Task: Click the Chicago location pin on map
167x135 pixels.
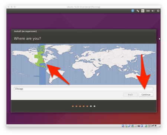Action: coord(43,61)
